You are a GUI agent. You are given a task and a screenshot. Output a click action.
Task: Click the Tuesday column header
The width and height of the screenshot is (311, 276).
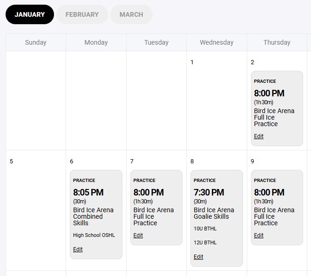click(156, 42)
